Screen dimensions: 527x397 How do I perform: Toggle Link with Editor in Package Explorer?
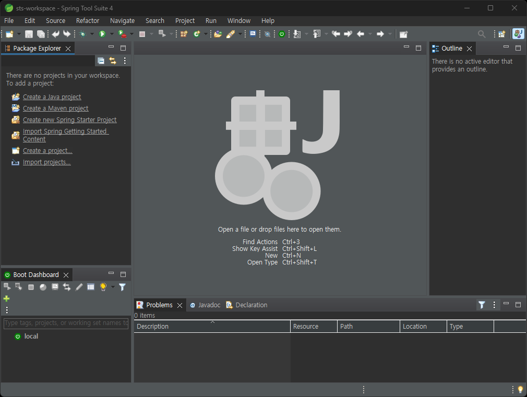113,61
